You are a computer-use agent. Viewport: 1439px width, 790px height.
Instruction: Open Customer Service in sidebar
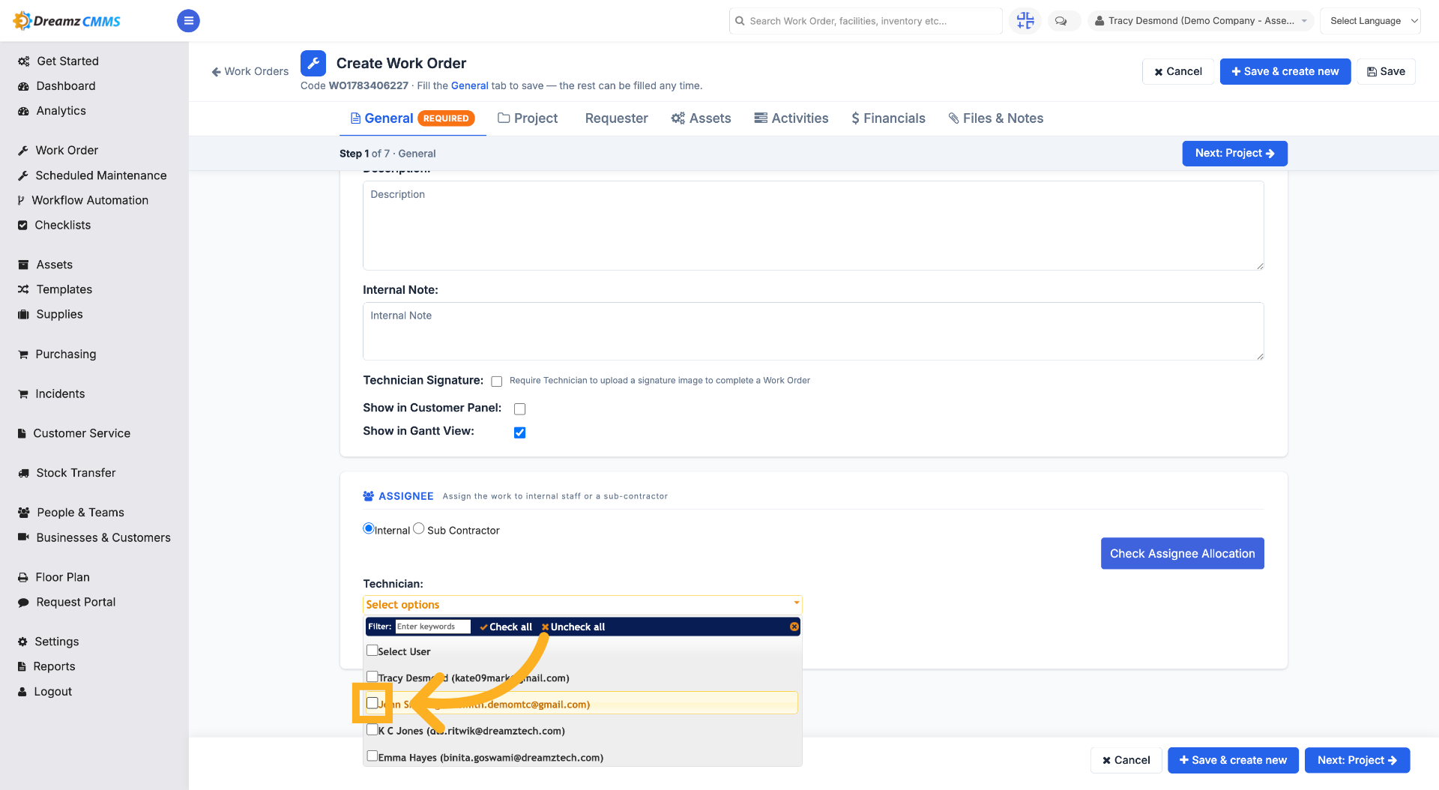tap(81, 433)
